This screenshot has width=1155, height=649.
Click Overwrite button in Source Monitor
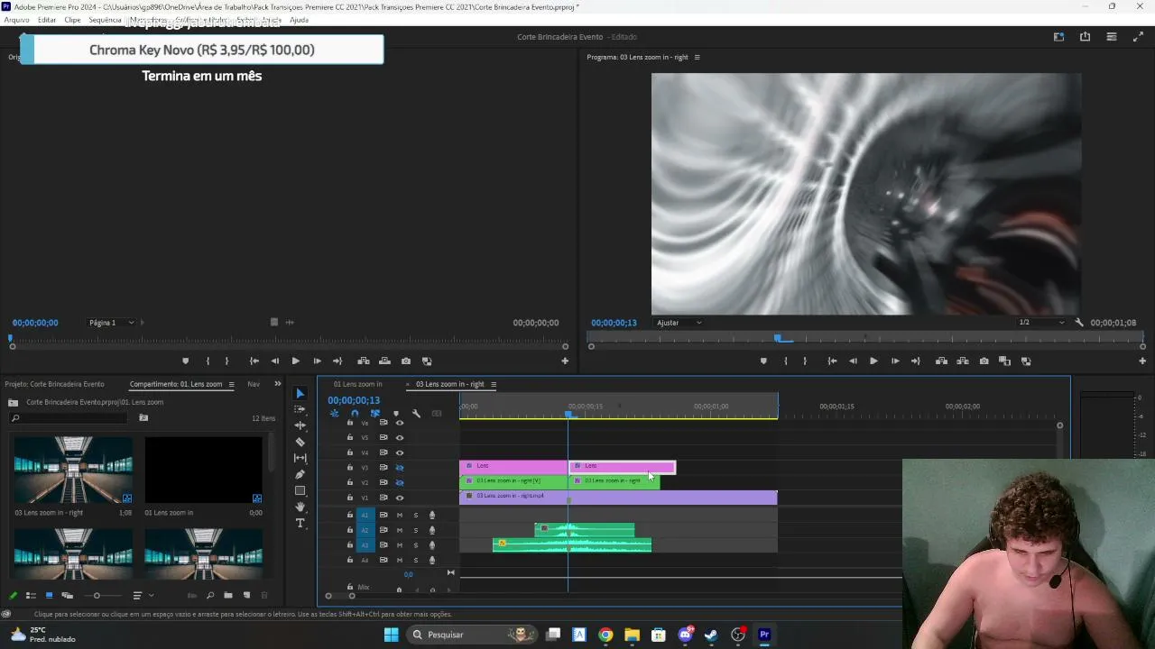coord(384,361)
